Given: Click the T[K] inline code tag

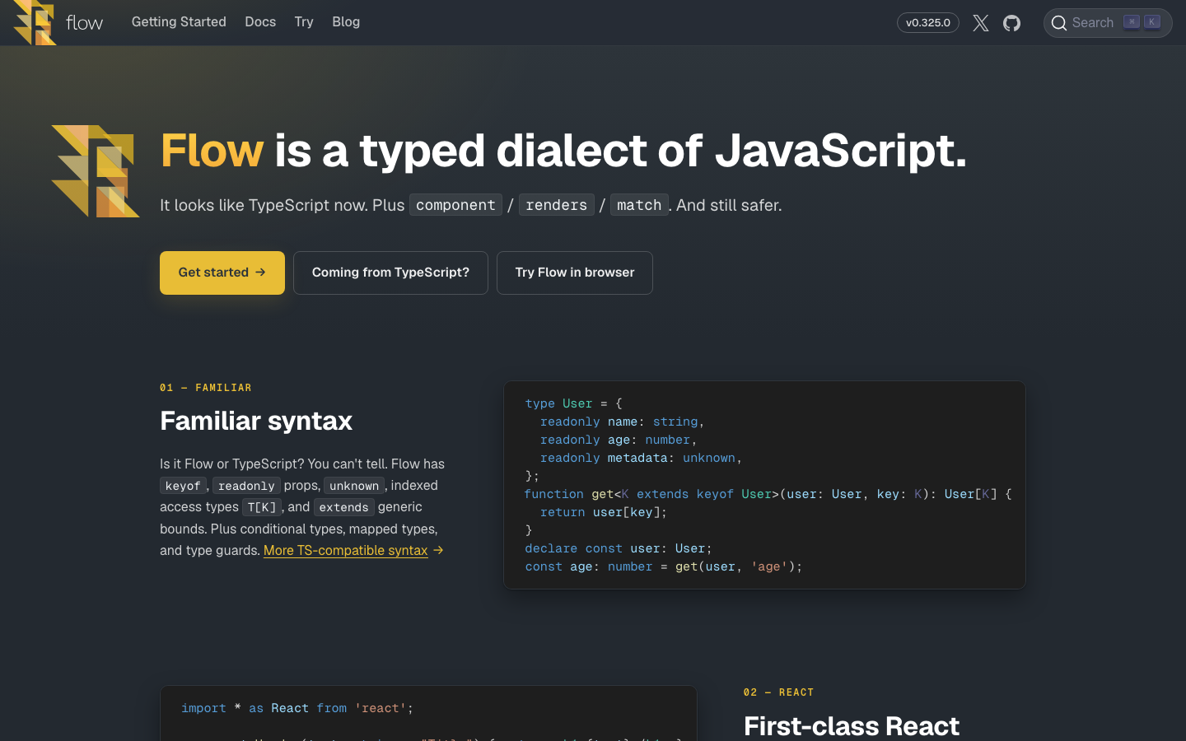Looking at the screenshot, I should click(x=262, y=507).
